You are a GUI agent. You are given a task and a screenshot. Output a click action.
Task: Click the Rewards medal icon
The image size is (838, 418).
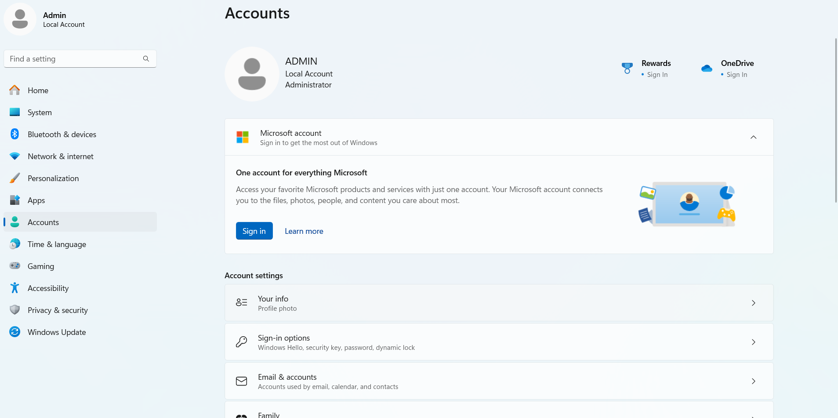(627, 68)
